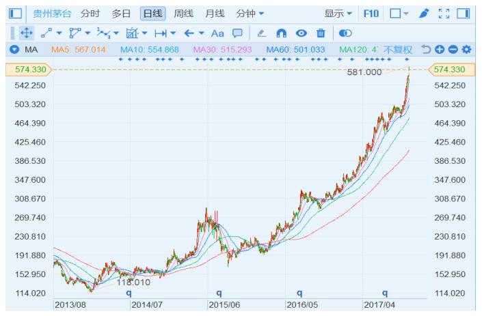Screen dimensions: 482x316
Task: Click the 不复权 adjustment button
Action: pyautogui.click(x=398, y=49)
